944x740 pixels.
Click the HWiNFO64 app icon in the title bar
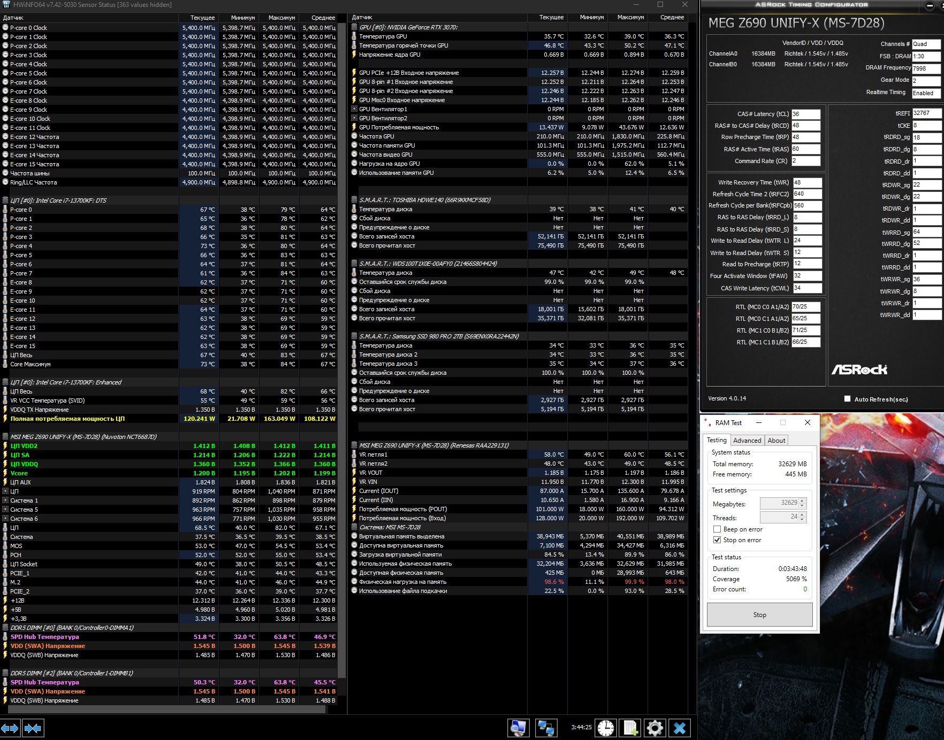(6, 5)
